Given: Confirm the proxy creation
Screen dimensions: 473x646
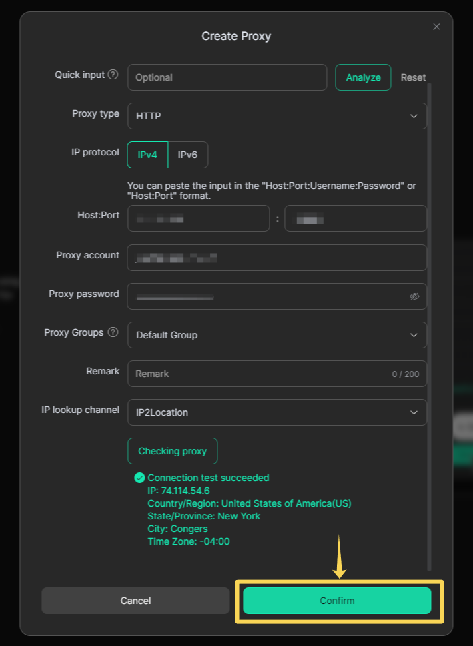Looking at the screenshot, I should click(337, 601).
